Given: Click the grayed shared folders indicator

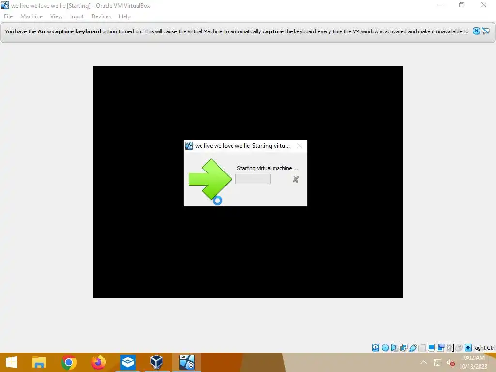Looking at the screenshot, I should pos(422,348).
